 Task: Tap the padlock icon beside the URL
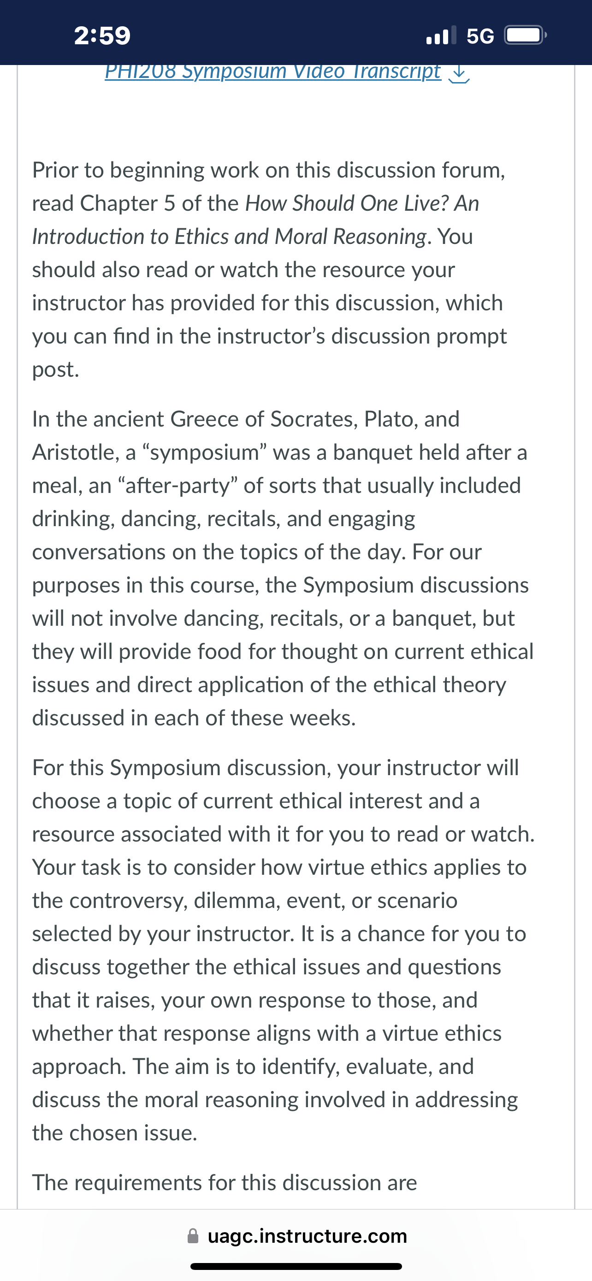coord(193,1236)
